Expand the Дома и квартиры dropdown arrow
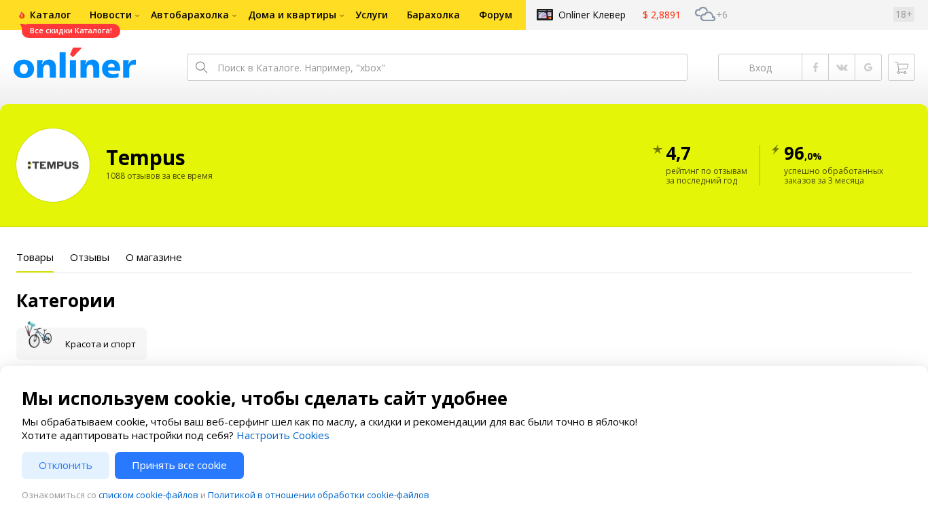Image resolution: width=928 pixels, height=522 pixels. point(342,16)
